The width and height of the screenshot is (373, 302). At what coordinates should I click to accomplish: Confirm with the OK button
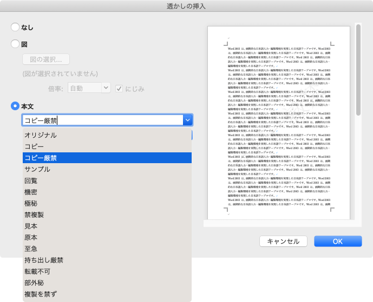[x=338, y=241]
